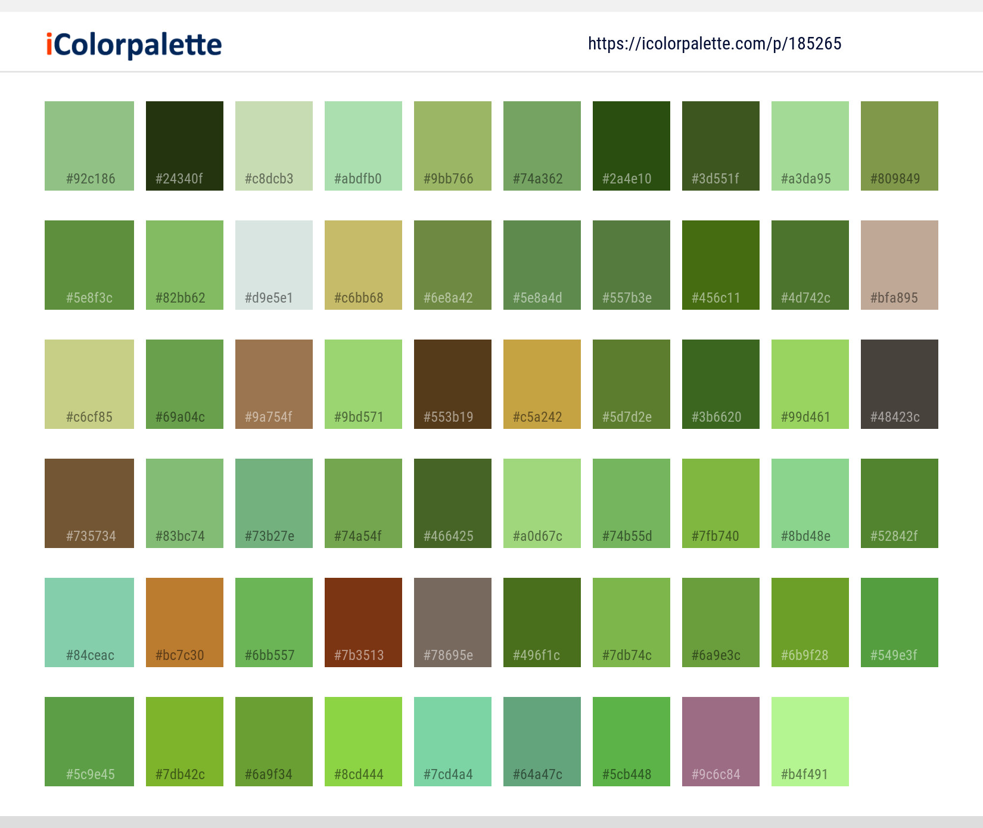Select the golden #c5a242 swatch
The width and height of the screenshot is (983, 828).
(542, 384)
